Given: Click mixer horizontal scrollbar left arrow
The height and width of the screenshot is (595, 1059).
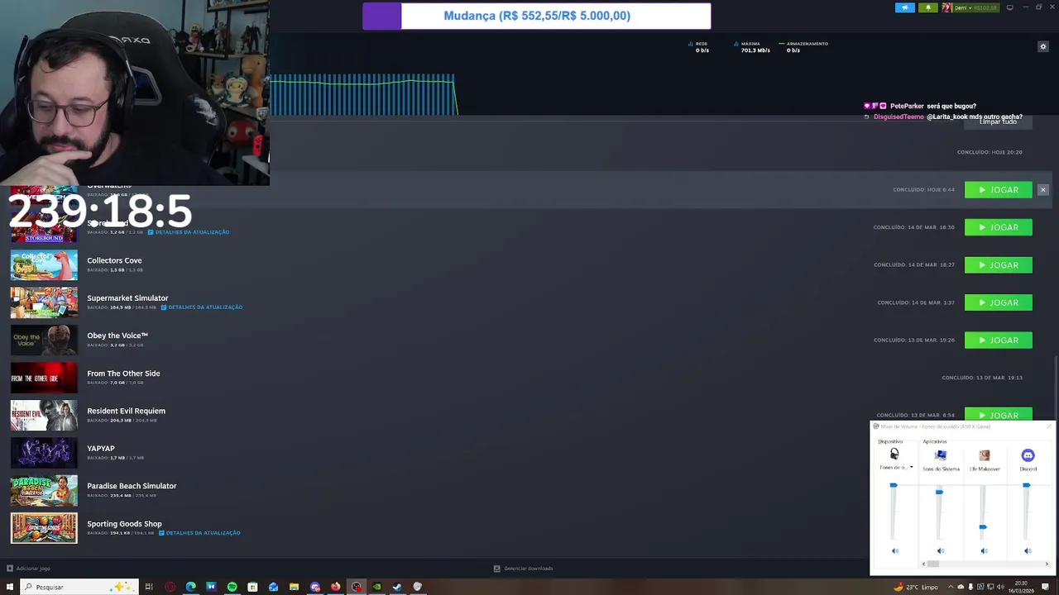Looking at the screenshot, I should tap(924, 564).
